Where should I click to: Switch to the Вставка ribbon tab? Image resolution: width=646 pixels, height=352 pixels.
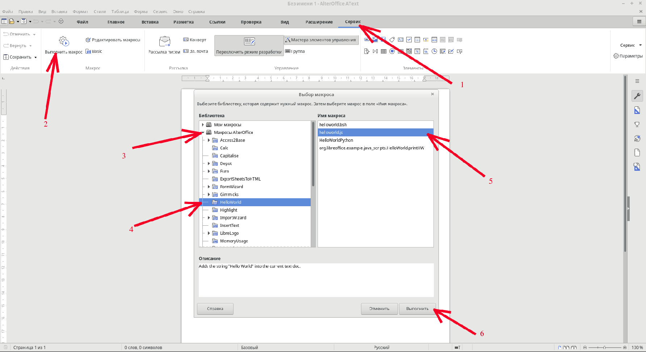pyautogui.click(x=150, y=22)
